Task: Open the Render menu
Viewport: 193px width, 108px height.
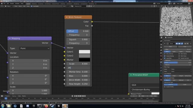Action: (12, 4)
